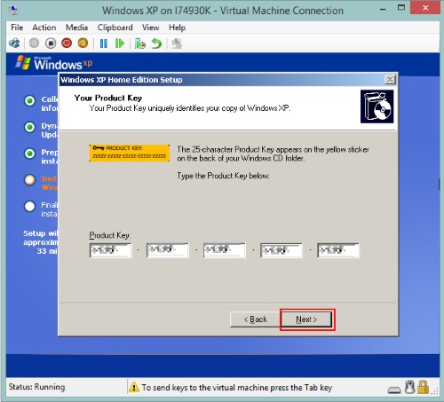Go Back in the Setup wizard
444x402 pixels.
[256, 319]
